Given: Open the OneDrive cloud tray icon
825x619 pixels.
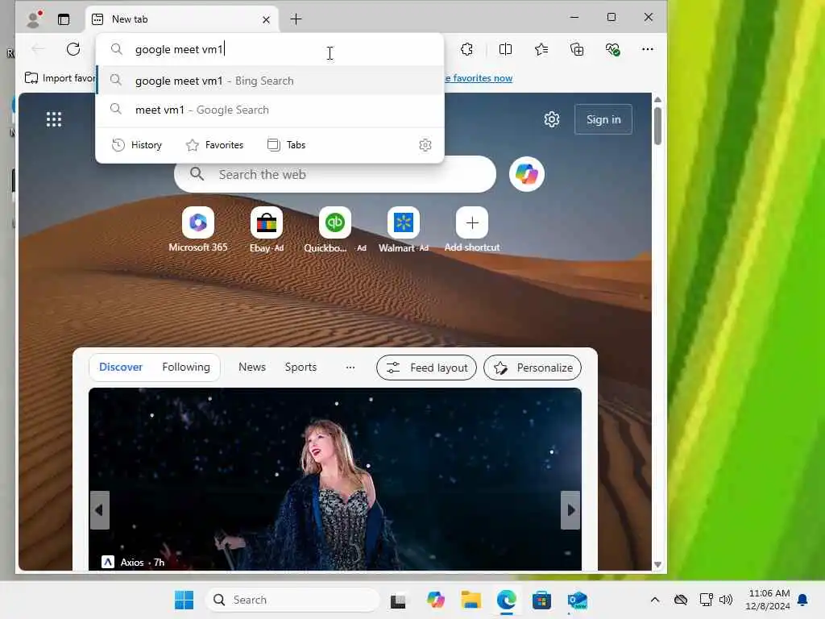Looking at the screenshot, I should click(x=681, y=600).
